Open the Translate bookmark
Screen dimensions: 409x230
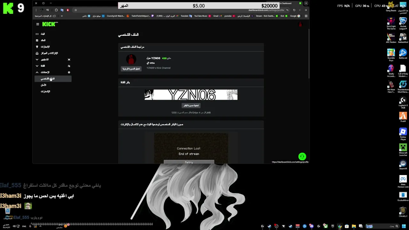tap(186, 16)
